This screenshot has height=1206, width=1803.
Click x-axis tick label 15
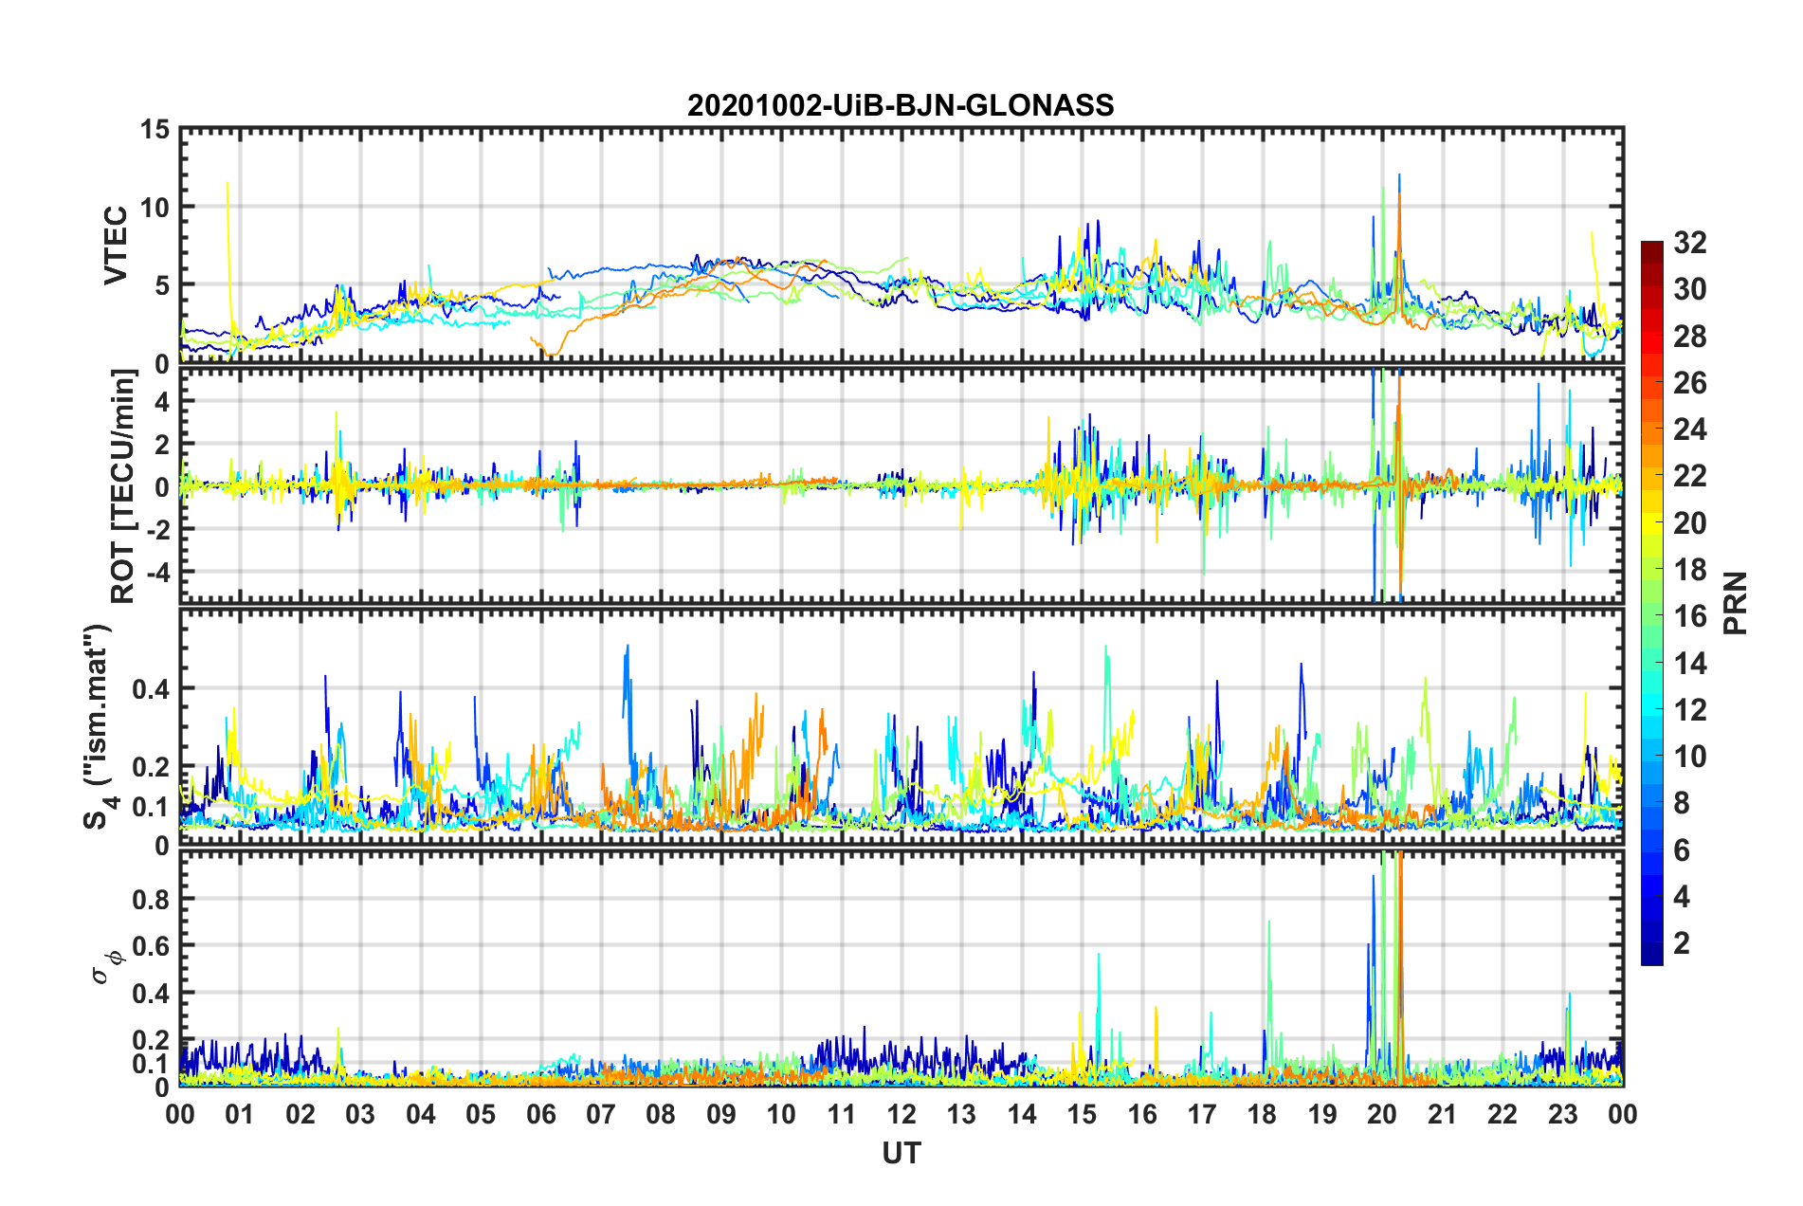pyautogui.click(x=1082, y=1114)
